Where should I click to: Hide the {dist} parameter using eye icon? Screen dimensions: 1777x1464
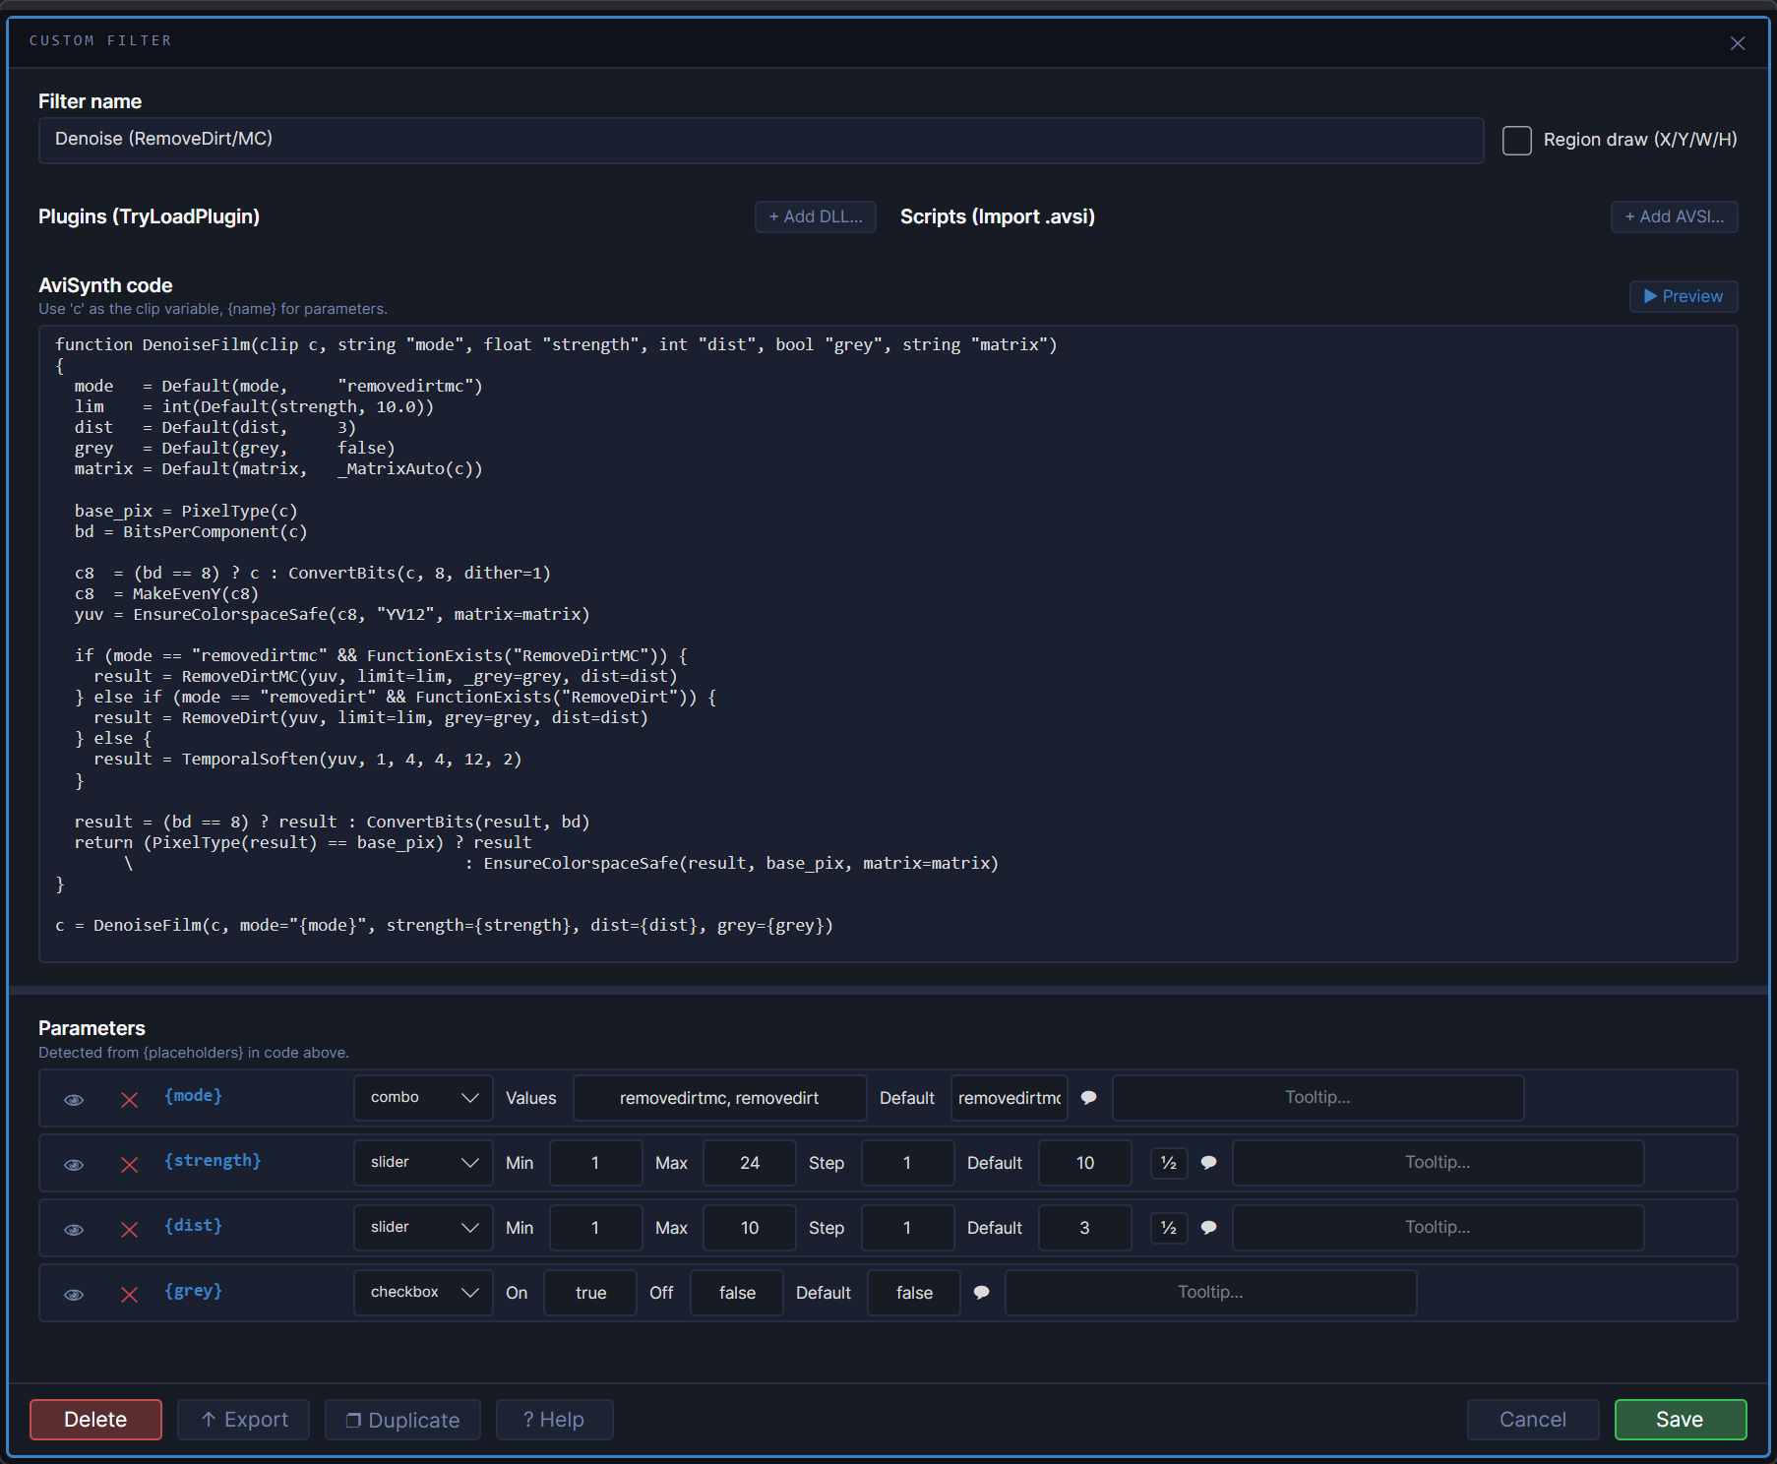(74, 1229)
